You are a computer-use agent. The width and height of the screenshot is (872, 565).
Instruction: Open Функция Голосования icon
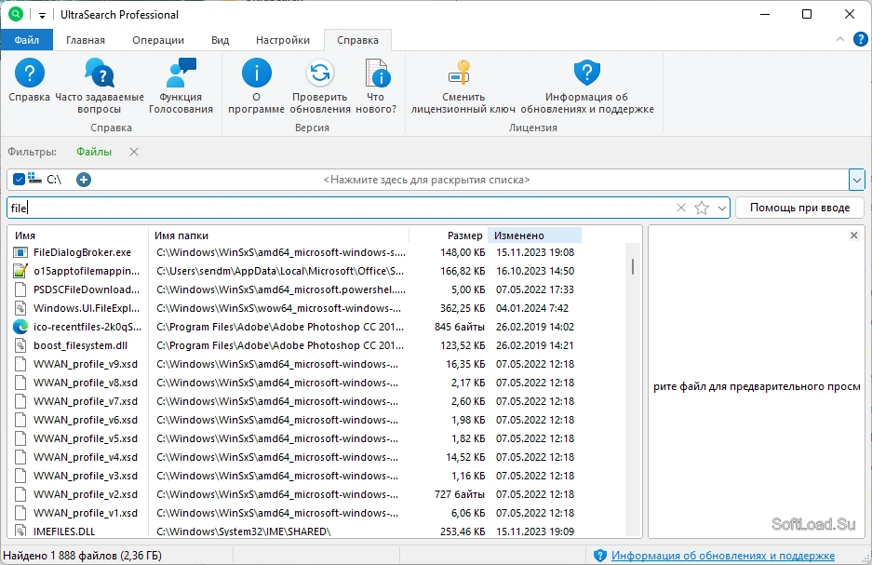click(x=181, y=73)
